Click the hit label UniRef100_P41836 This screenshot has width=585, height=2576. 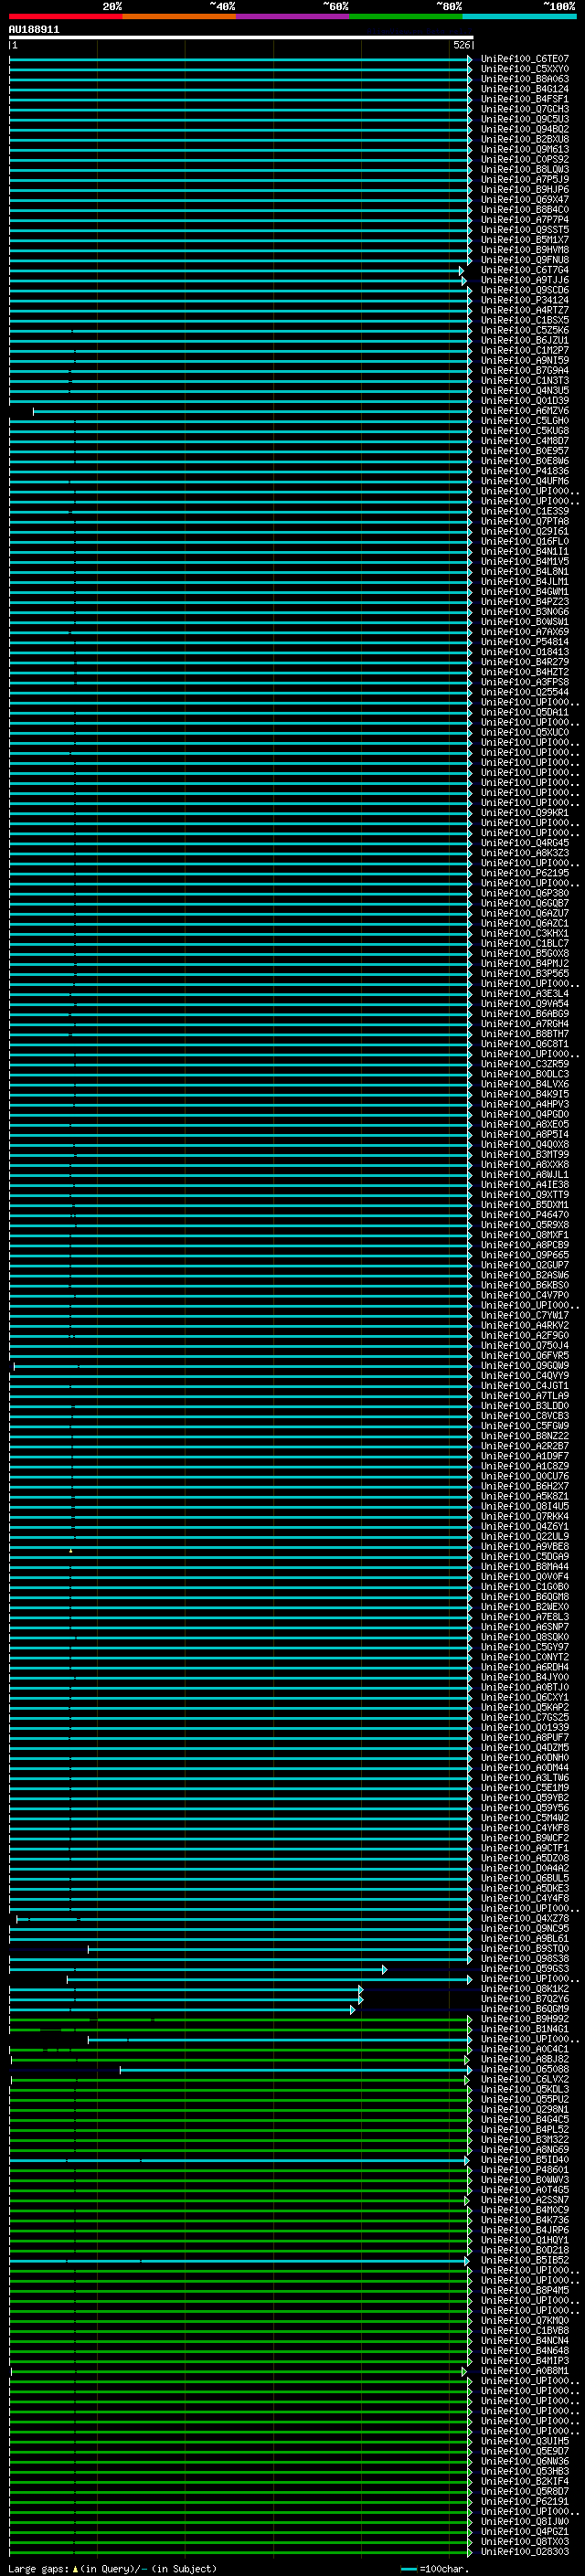click(x=524, y=471)
